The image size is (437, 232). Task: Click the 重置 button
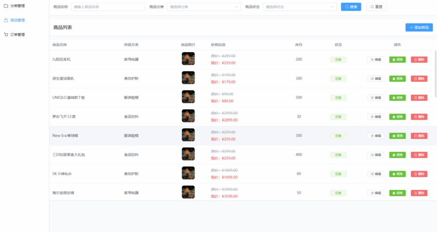coord(376,7)
